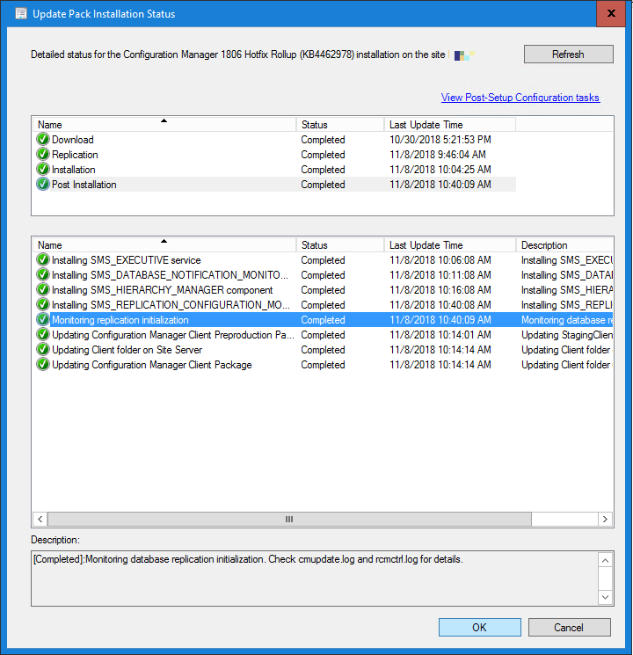Select Updating Configuration Manager Client Preproduction row

click(323, 335)
